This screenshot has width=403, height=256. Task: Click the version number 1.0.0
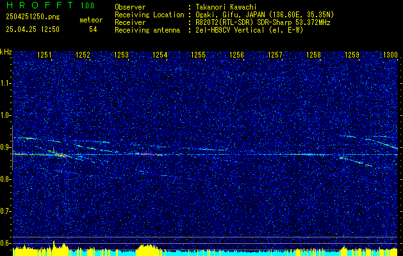coord(87,6)
